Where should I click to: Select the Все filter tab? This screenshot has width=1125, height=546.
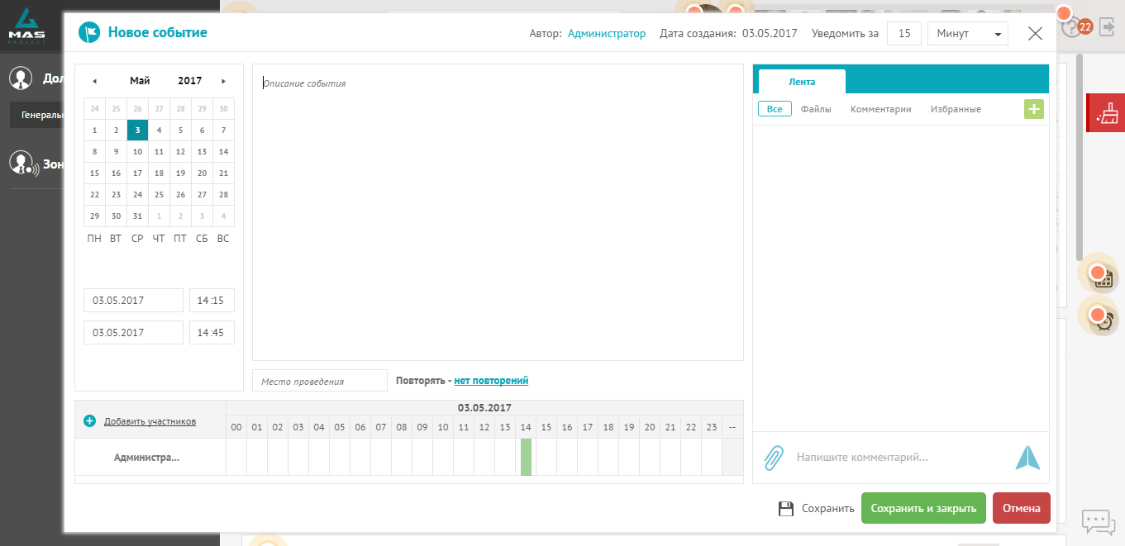pos(775,109)
